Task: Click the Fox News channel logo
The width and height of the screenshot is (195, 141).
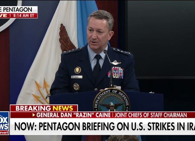Action: (5, 123)
